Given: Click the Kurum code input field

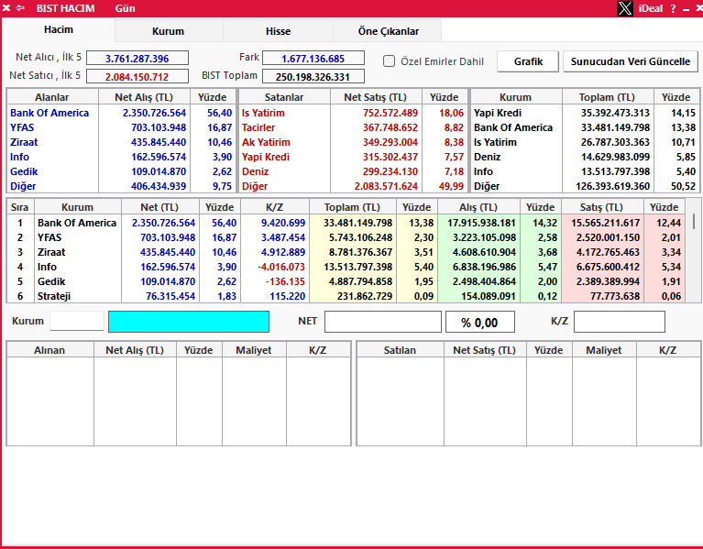Looking at the screenshot, I should (77, 321).
